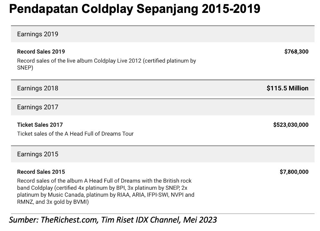Click the Mei 2023 date in source
The width and height of the screenshot is (320, 231).
coord(200,220)
